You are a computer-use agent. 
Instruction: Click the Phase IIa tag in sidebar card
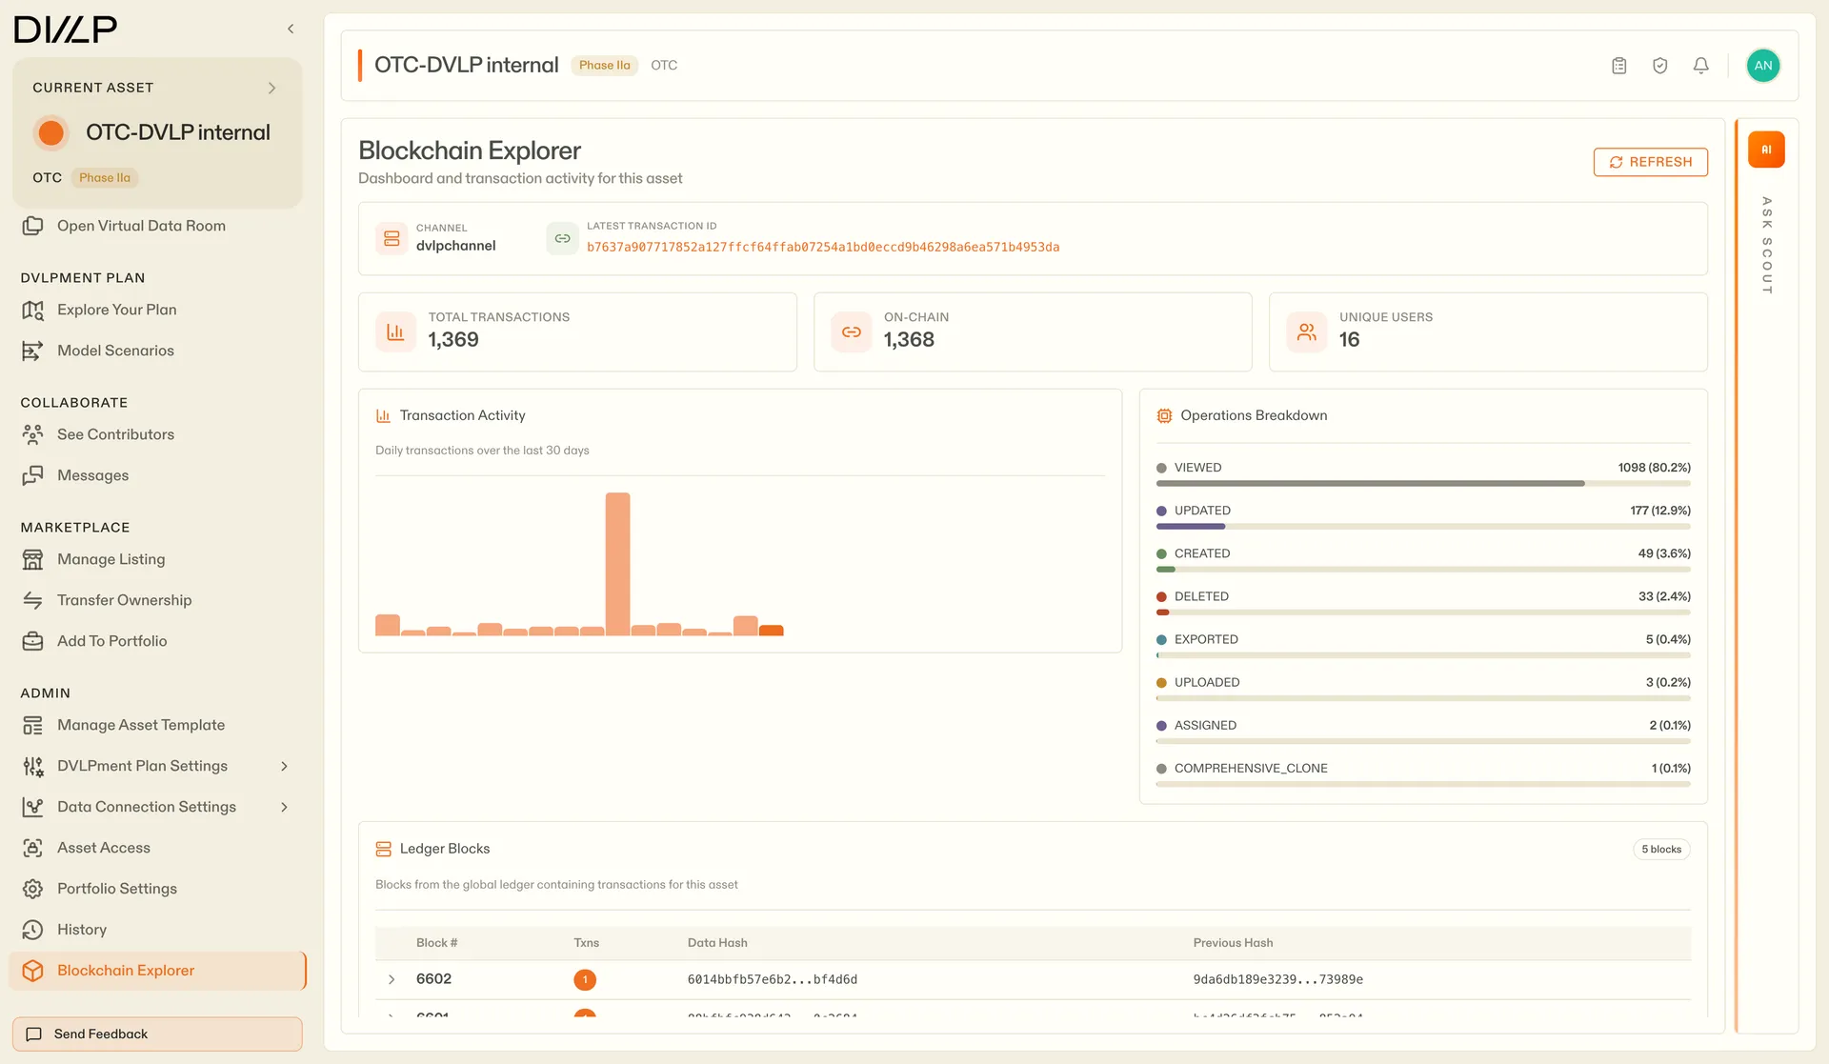[x=105, y=178]
